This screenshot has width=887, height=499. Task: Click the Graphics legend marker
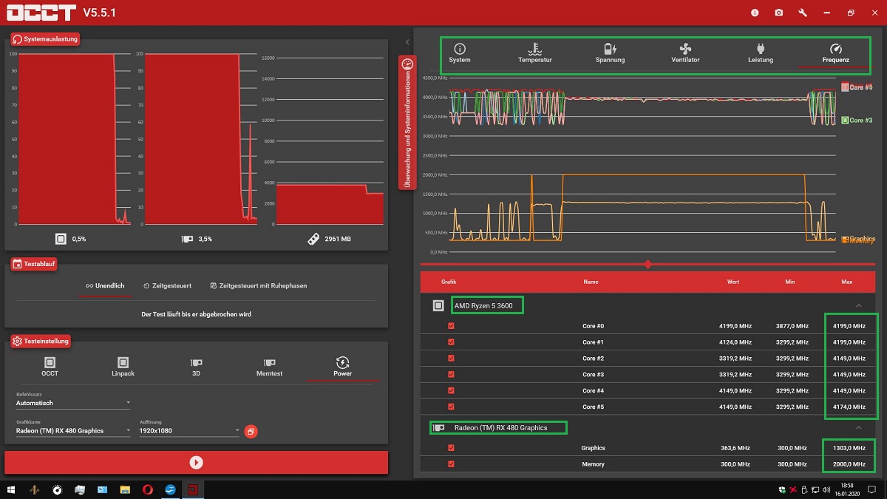click(845, 239)
